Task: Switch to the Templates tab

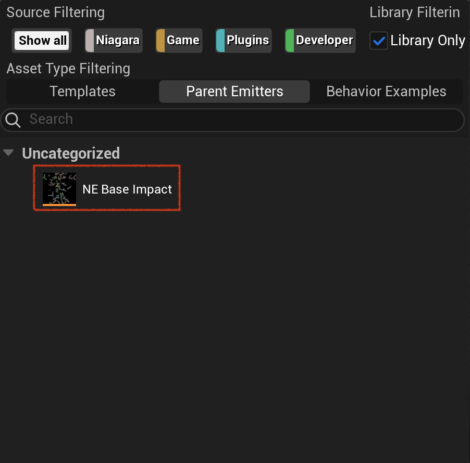Action: pos(82,91)
